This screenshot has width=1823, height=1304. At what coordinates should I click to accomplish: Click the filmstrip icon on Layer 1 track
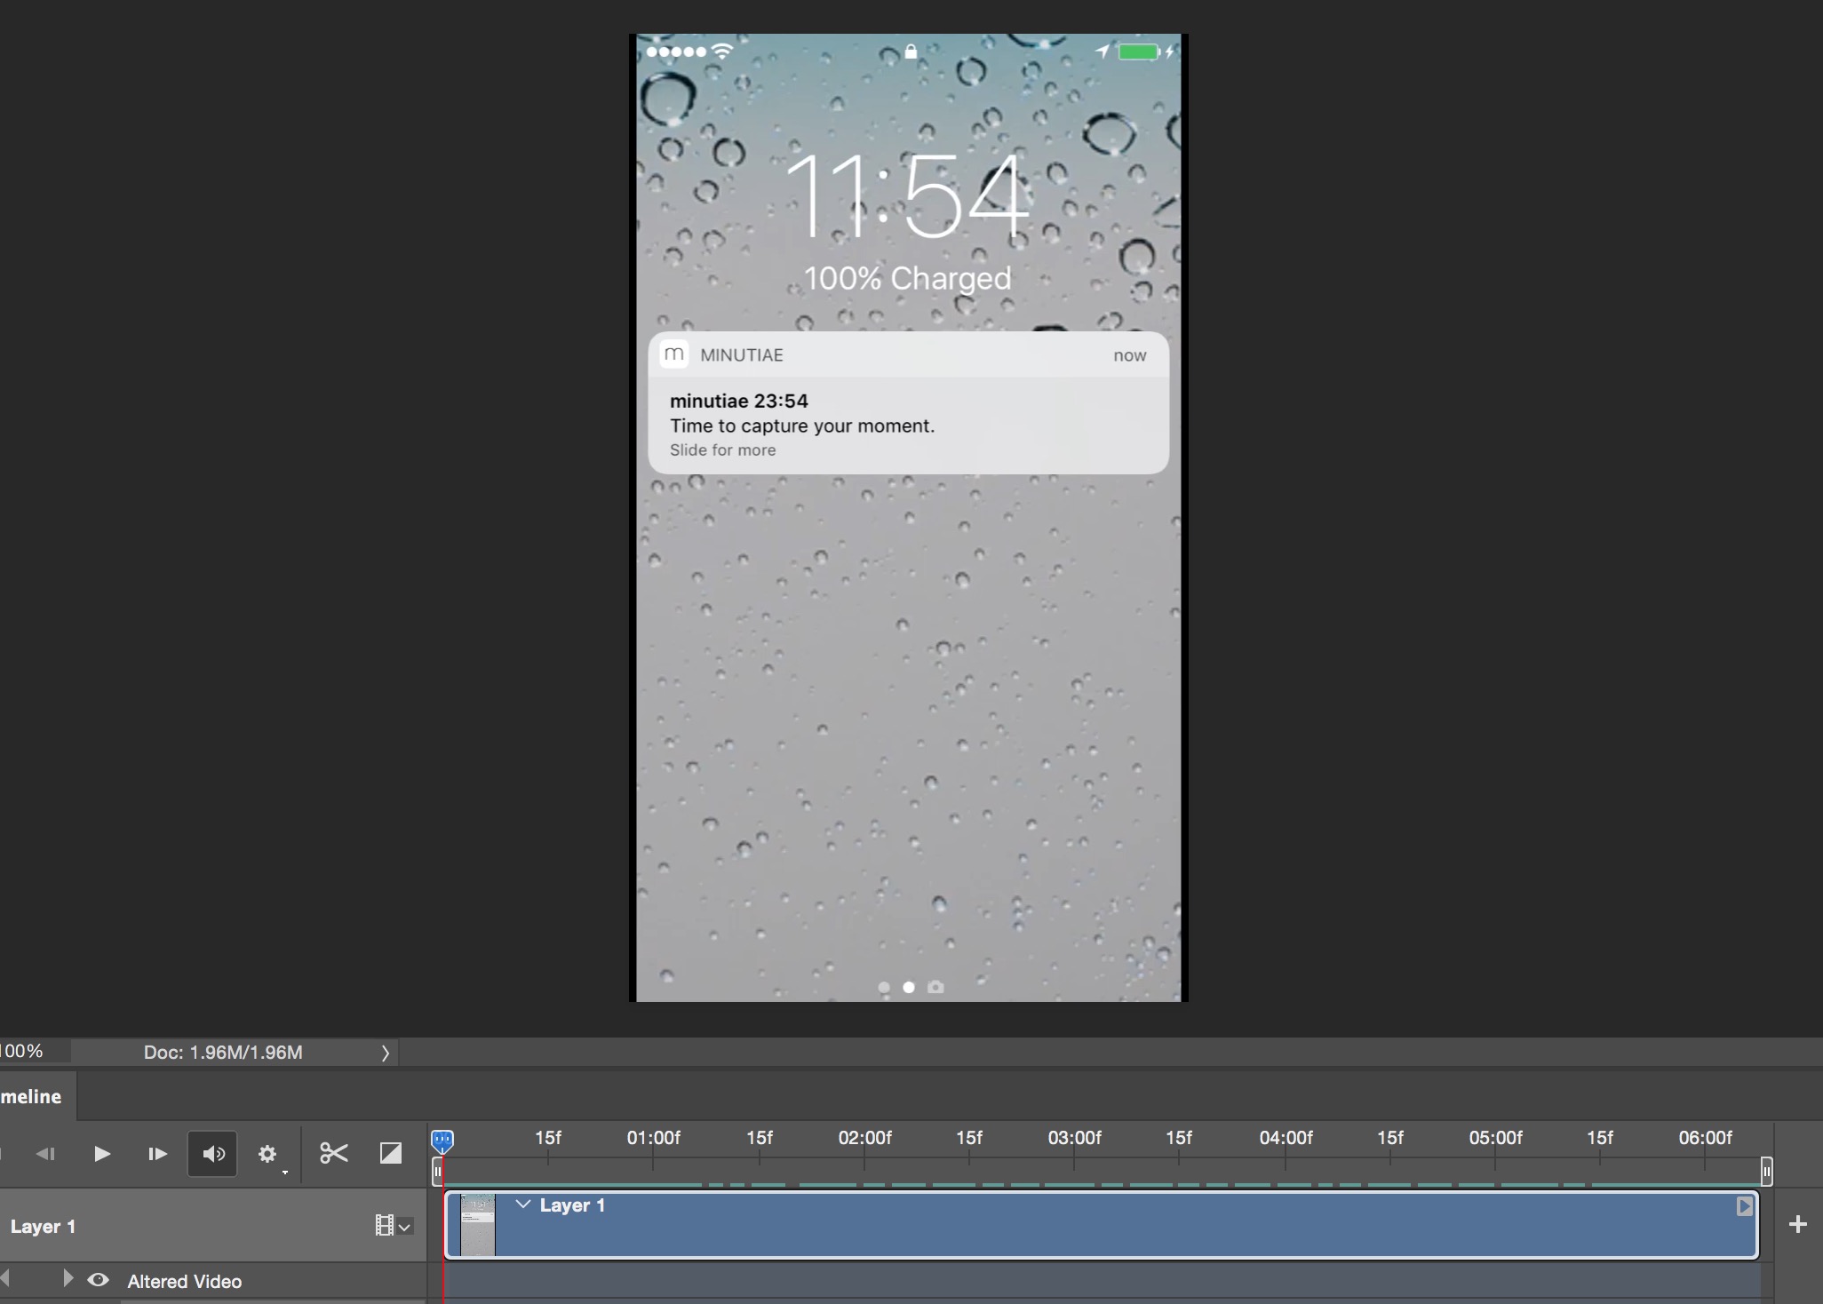[386, 1225]
